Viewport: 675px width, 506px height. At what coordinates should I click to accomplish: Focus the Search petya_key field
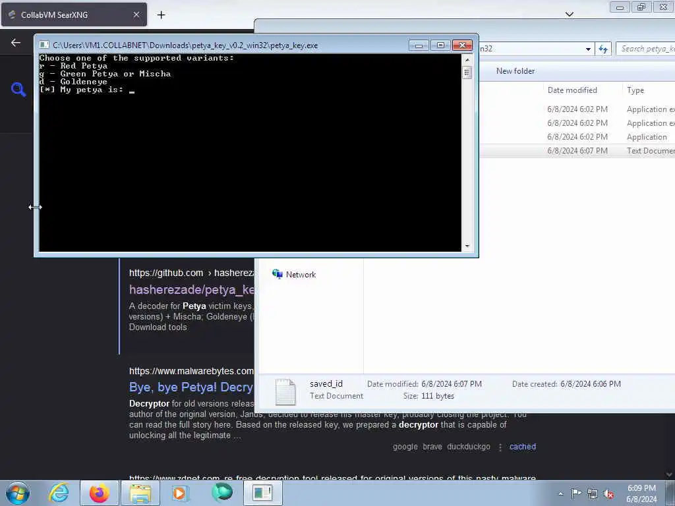(x=646, y=49)
